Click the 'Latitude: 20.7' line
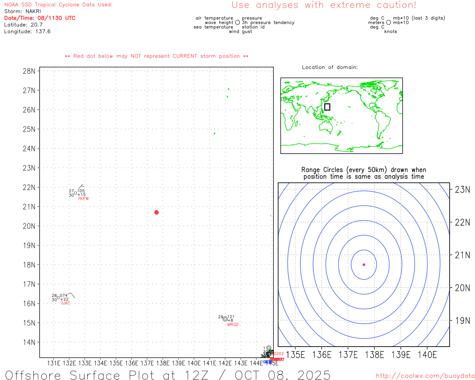The width and height of the screenshot is (475, 380). tap(23, 25)
